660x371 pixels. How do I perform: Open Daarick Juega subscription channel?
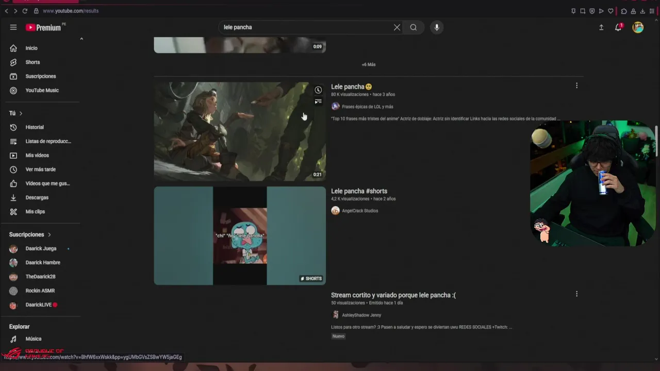(41, 248)
